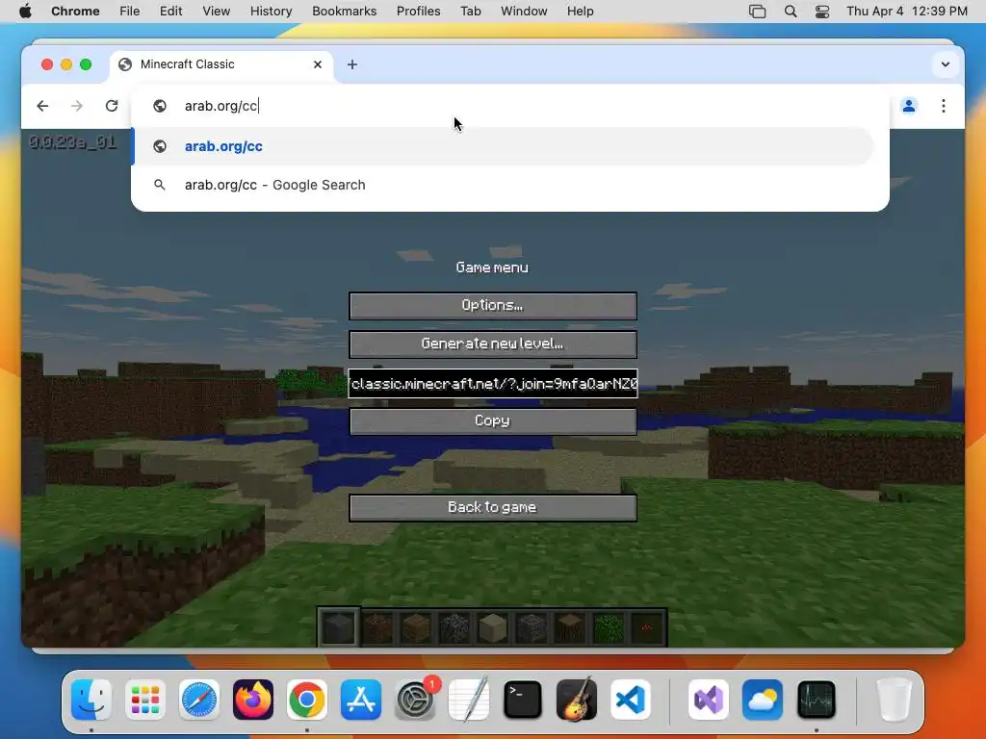Open the Apple menu
The width and height of the screenshot is (986, 739).
pos(25,11)
